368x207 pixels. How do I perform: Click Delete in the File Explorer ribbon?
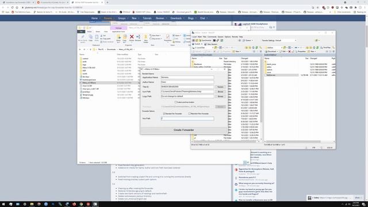click(x=132, y=38)
